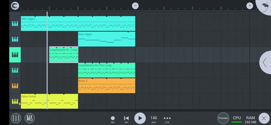Select the highlighted LoopMasters track keyboard icon
The height and width of the screenshot is (125, 271).
tap(15, 55)
